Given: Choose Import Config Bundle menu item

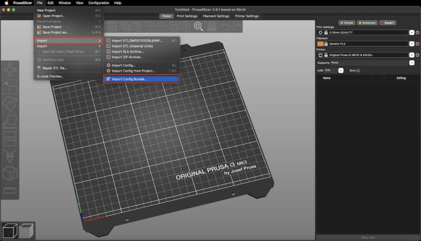Looking at the screenshot, I should click(141, 79).
